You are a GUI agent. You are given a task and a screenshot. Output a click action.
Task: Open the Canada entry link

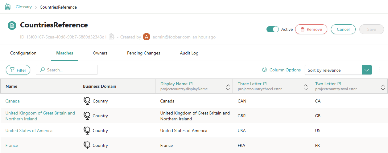point(13,101)
